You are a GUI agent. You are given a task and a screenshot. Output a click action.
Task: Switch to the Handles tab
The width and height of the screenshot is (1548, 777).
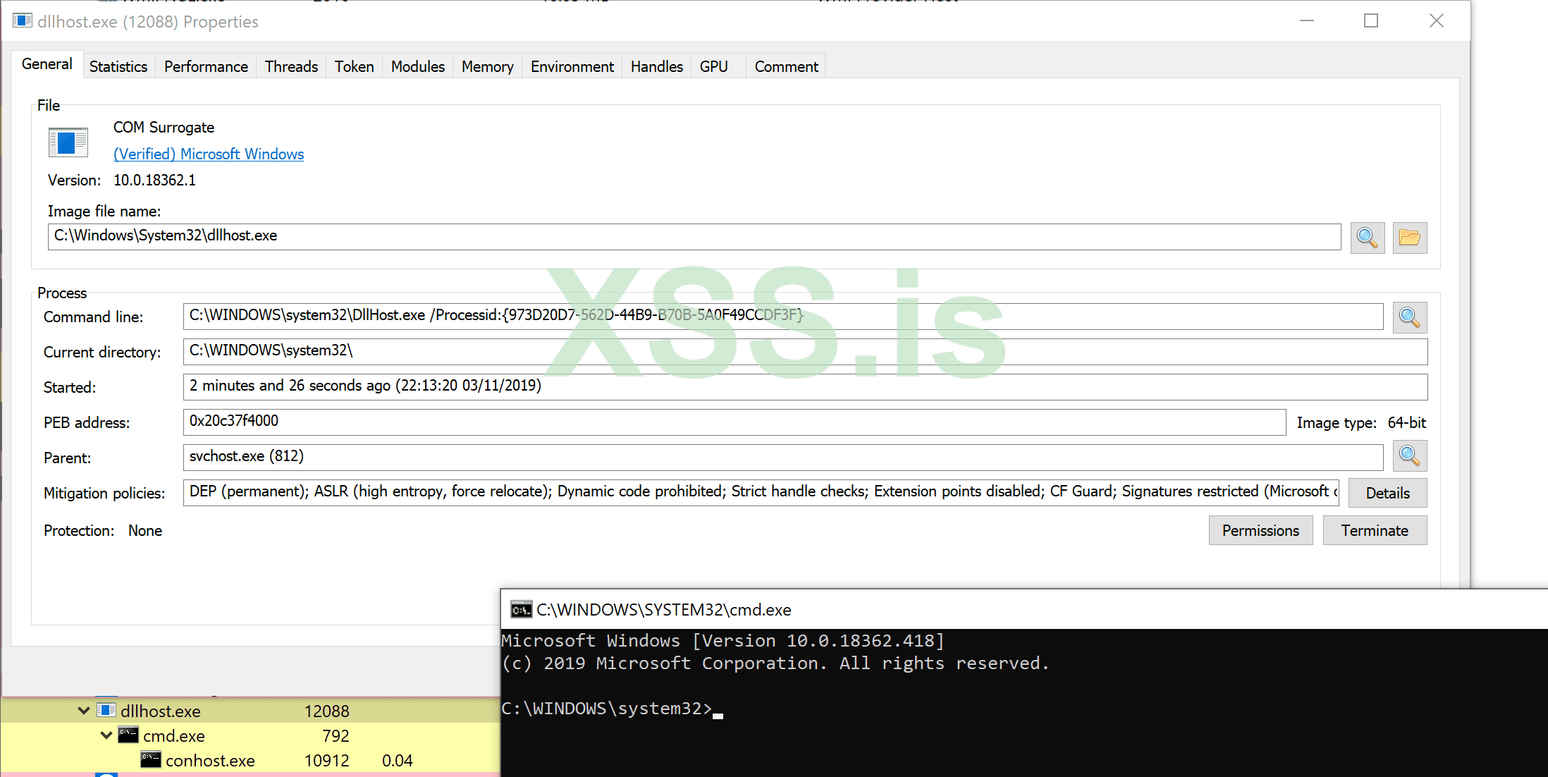point(656,66)
